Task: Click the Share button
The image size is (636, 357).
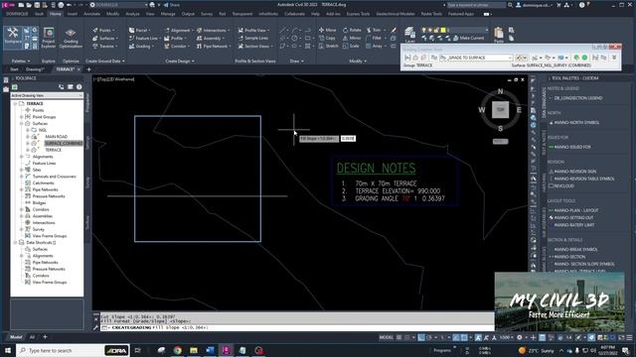Action: pyautogui.click(x=172, y=5)
